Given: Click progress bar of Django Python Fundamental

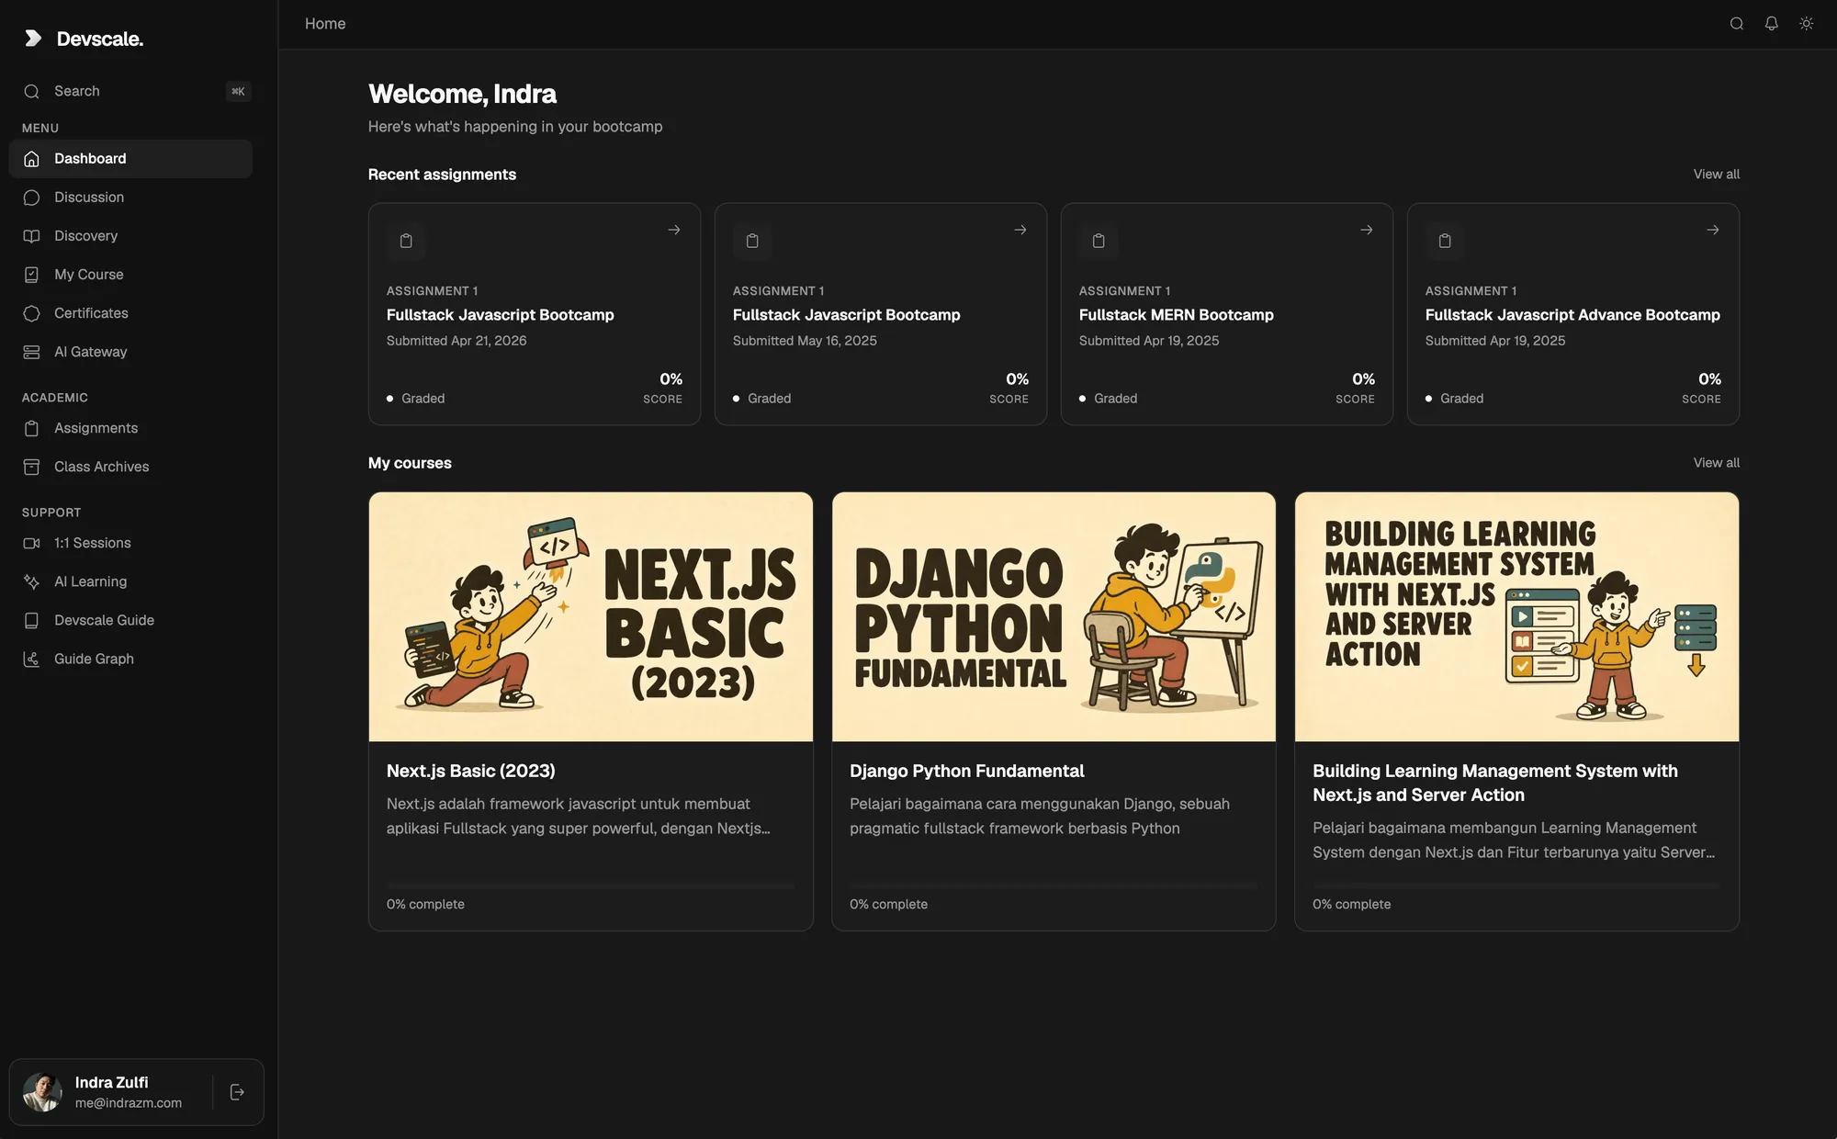Looking at the screenshot, I should pyautogui.click(x=1054, y=886).
